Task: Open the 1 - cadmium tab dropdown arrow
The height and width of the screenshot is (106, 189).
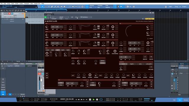Action: tap(53, 15)
